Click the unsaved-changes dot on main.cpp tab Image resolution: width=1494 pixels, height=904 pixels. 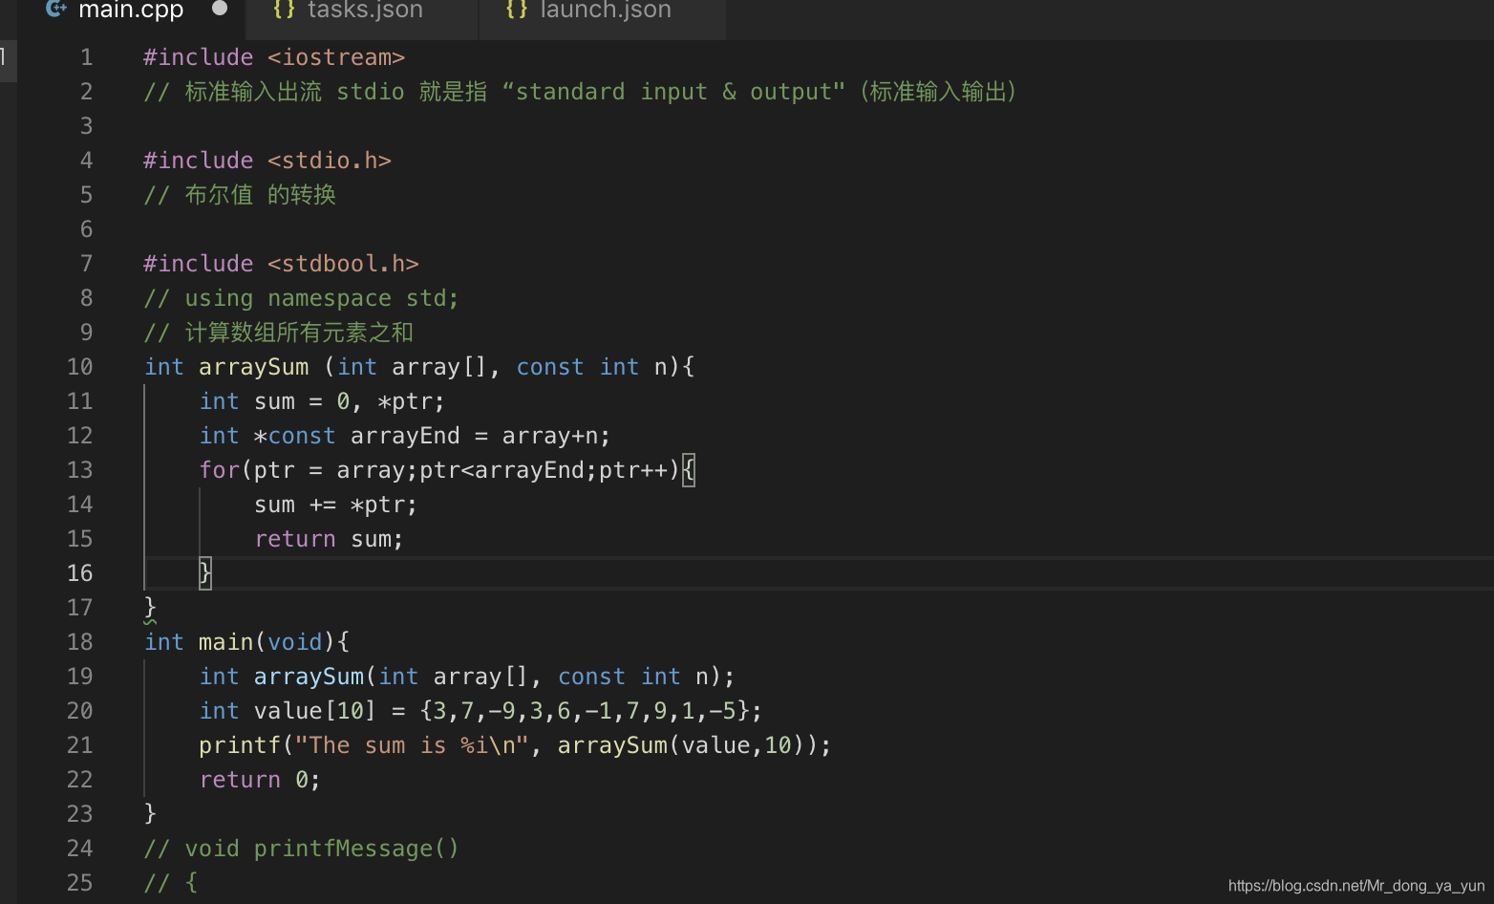coord(220,11)
